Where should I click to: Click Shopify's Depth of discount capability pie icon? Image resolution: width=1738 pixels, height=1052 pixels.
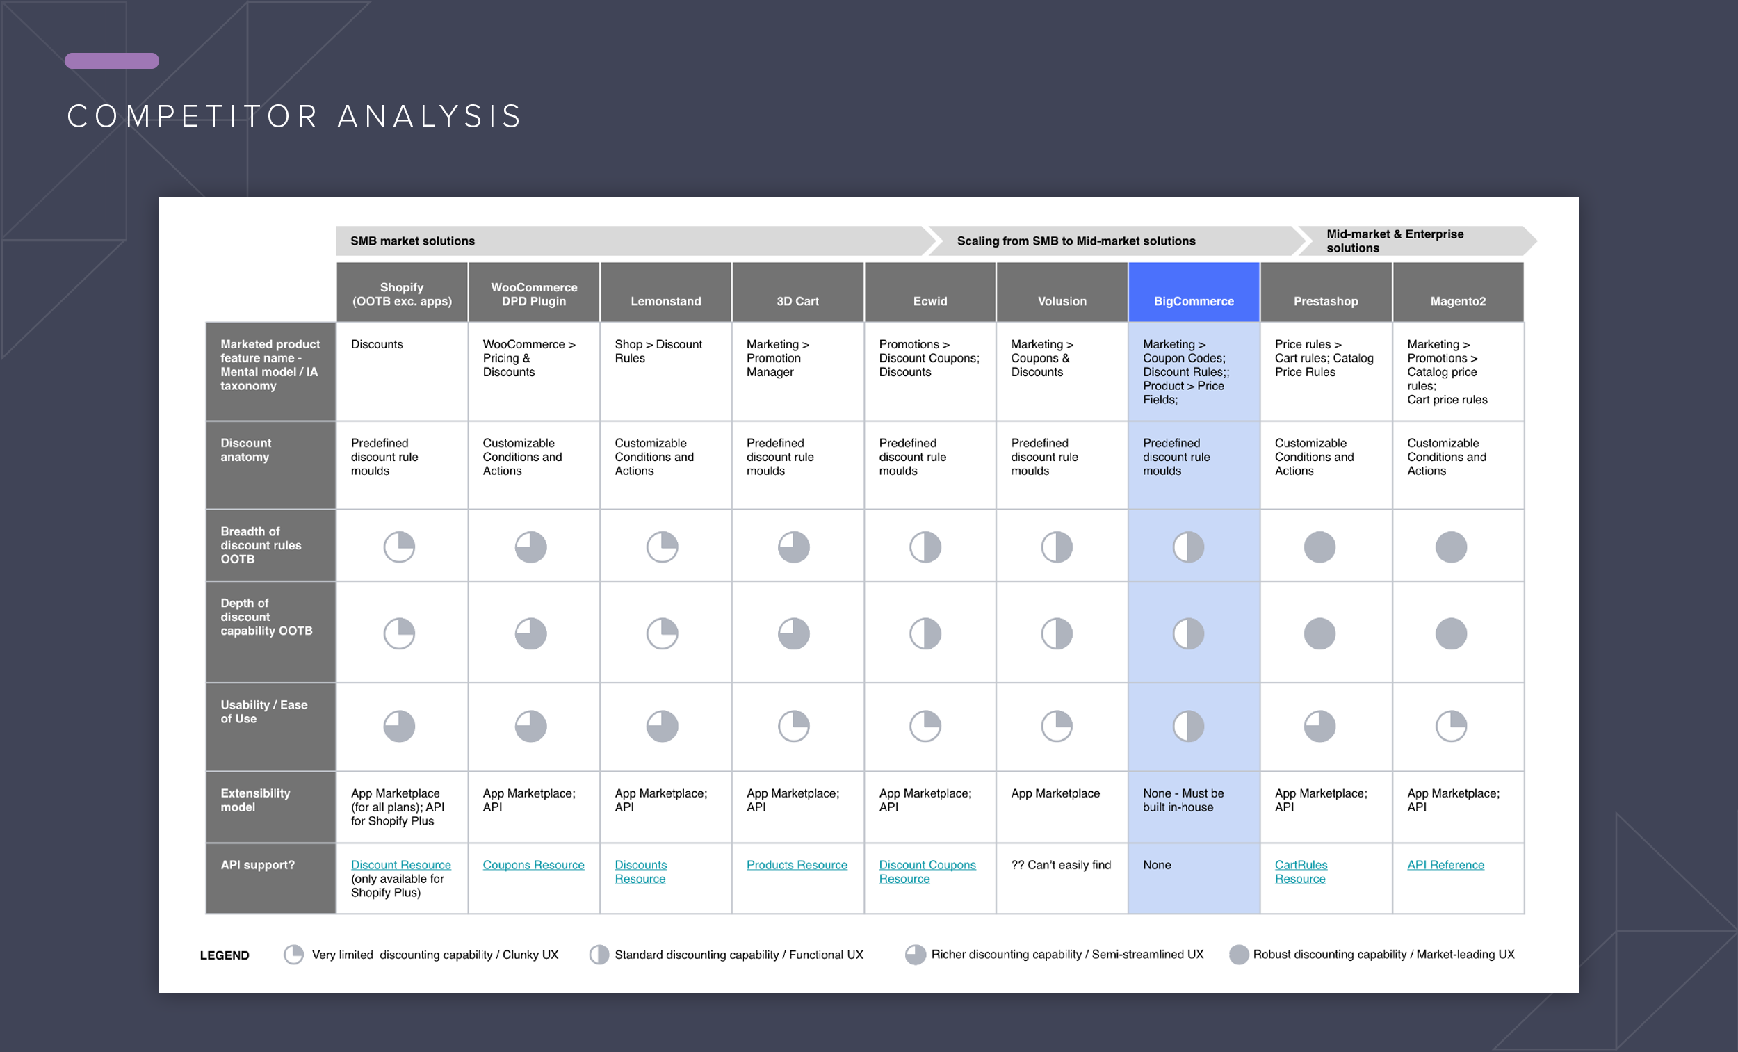coord(399,633)
